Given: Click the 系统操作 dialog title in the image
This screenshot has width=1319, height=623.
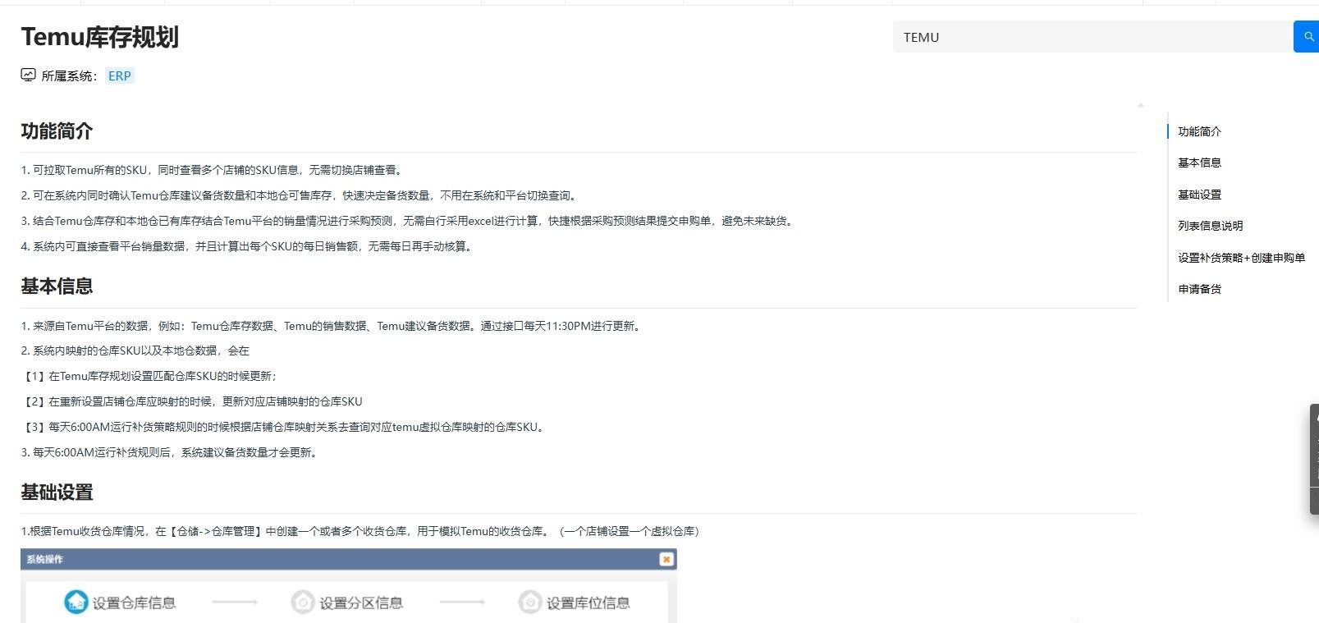Looking at the screenshot, I should coord(44,559).
